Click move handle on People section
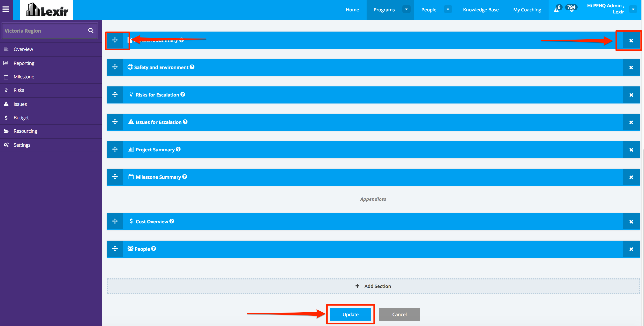Screen dimensions: 644x326 click(115, 249)
